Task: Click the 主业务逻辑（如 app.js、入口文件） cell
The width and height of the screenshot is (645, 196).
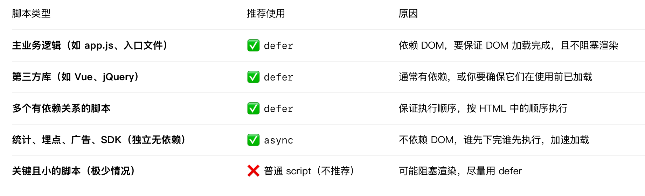Action: point(91,45)
